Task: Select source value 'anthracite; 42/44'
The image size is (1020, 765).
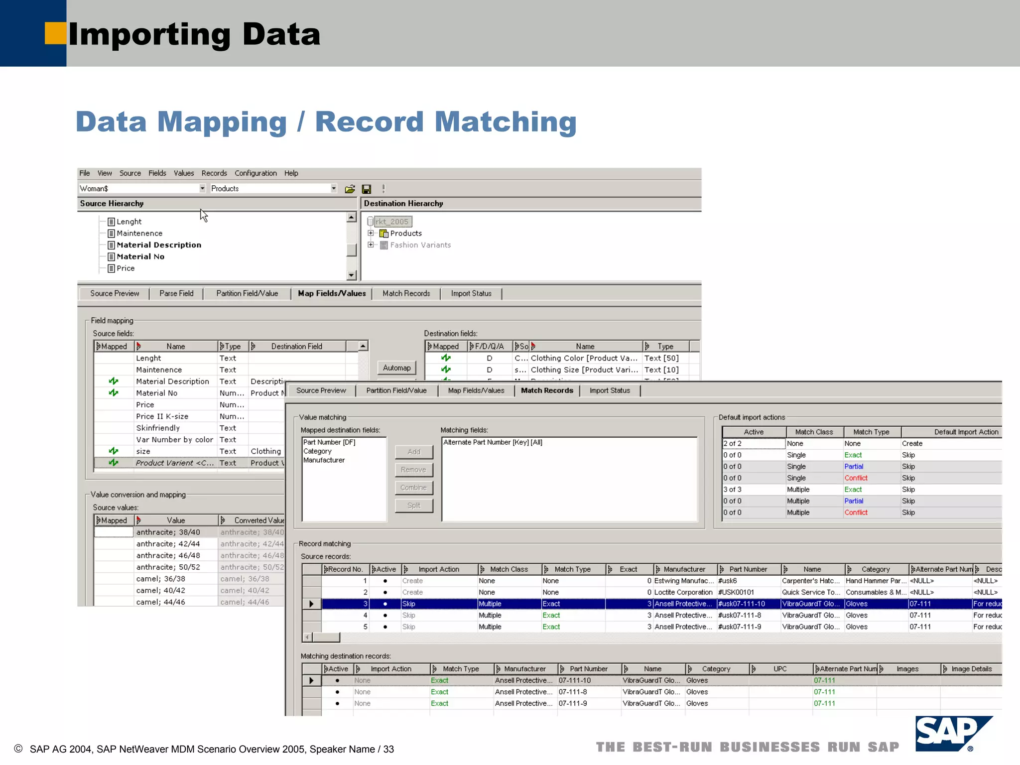Action: 168,544
